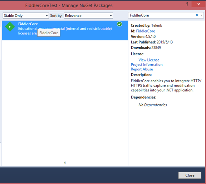Click the Description heading
The width and height of the screenshot is (206, 184).
(141, 75)
